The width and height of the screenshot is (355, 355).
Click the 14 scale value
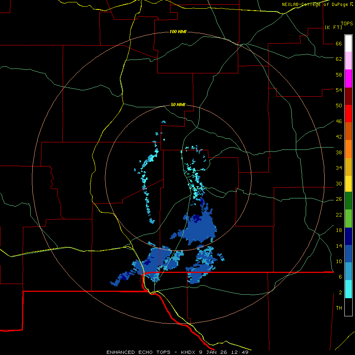pyautogui.click(x=339, y=246)
